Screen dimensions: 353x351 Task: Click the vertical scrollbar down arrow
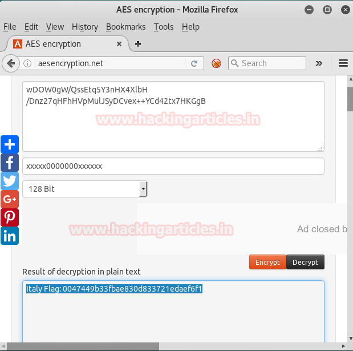coord(351,338)
